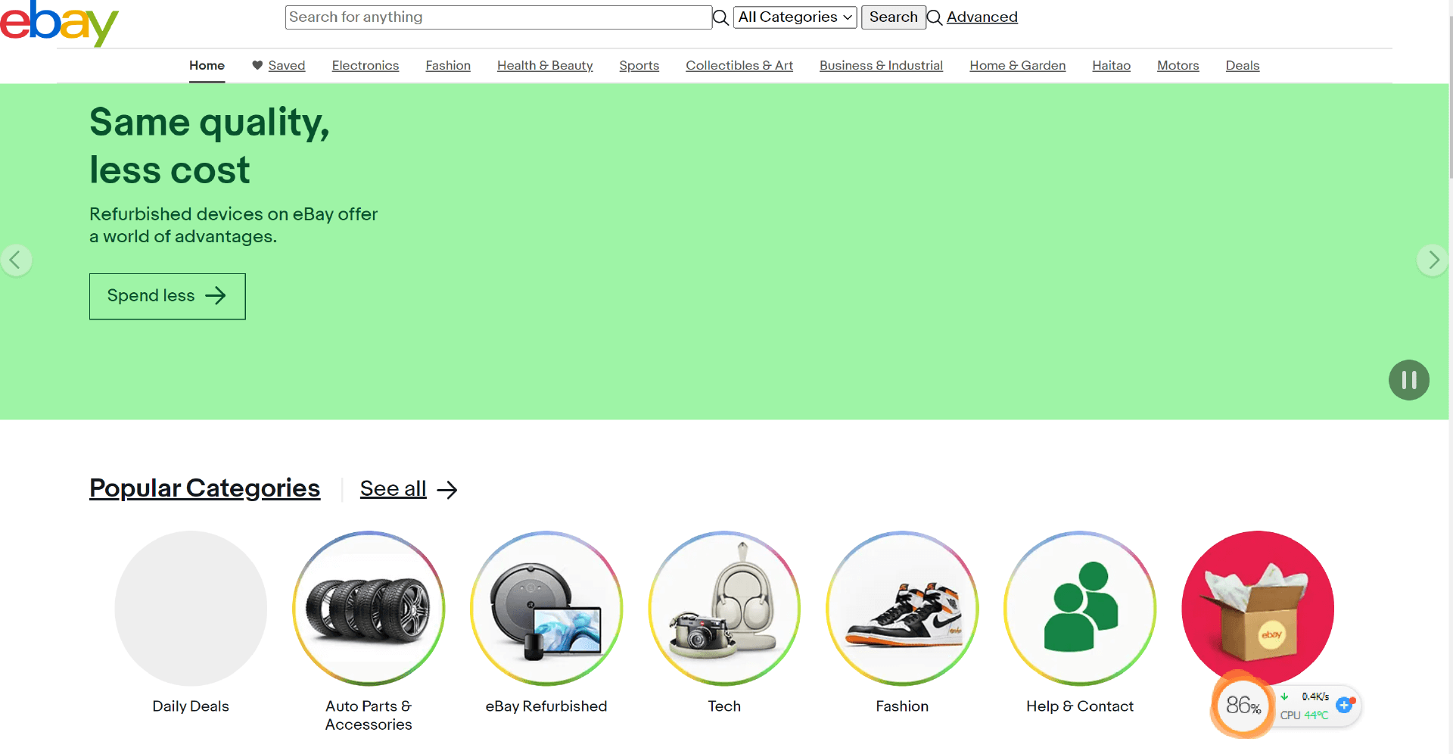The image size is (1453, 754).
Task: Open the Deals menu item
Action: point(1243,65)
